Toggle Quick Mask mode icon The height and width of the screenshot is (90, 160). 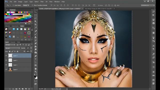(35, 81)
